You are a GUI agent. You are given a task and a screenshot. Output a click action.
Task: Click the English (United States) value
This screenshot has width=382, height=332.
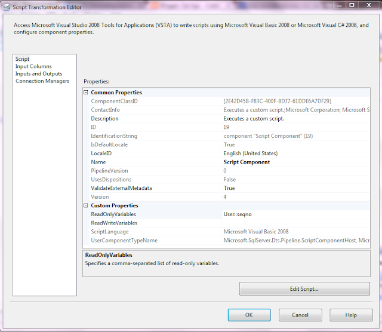(251, 153)
